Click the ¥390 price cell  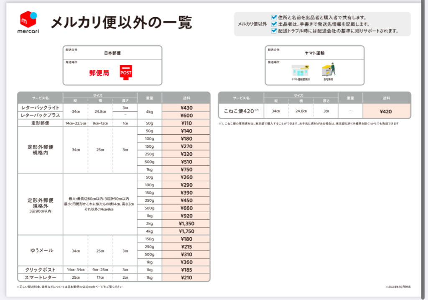[x=186, y=192]
